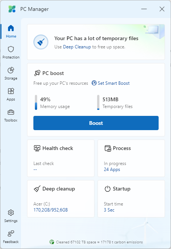Open the Set Smart Boost link
This screenshot has width=171, height=249.
tap(114, 83)
